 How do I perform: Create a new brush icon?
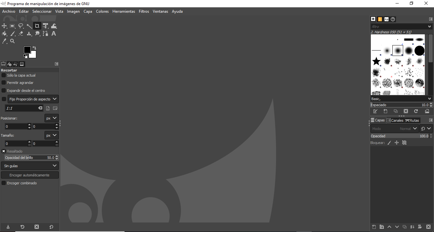coord(385,111)
